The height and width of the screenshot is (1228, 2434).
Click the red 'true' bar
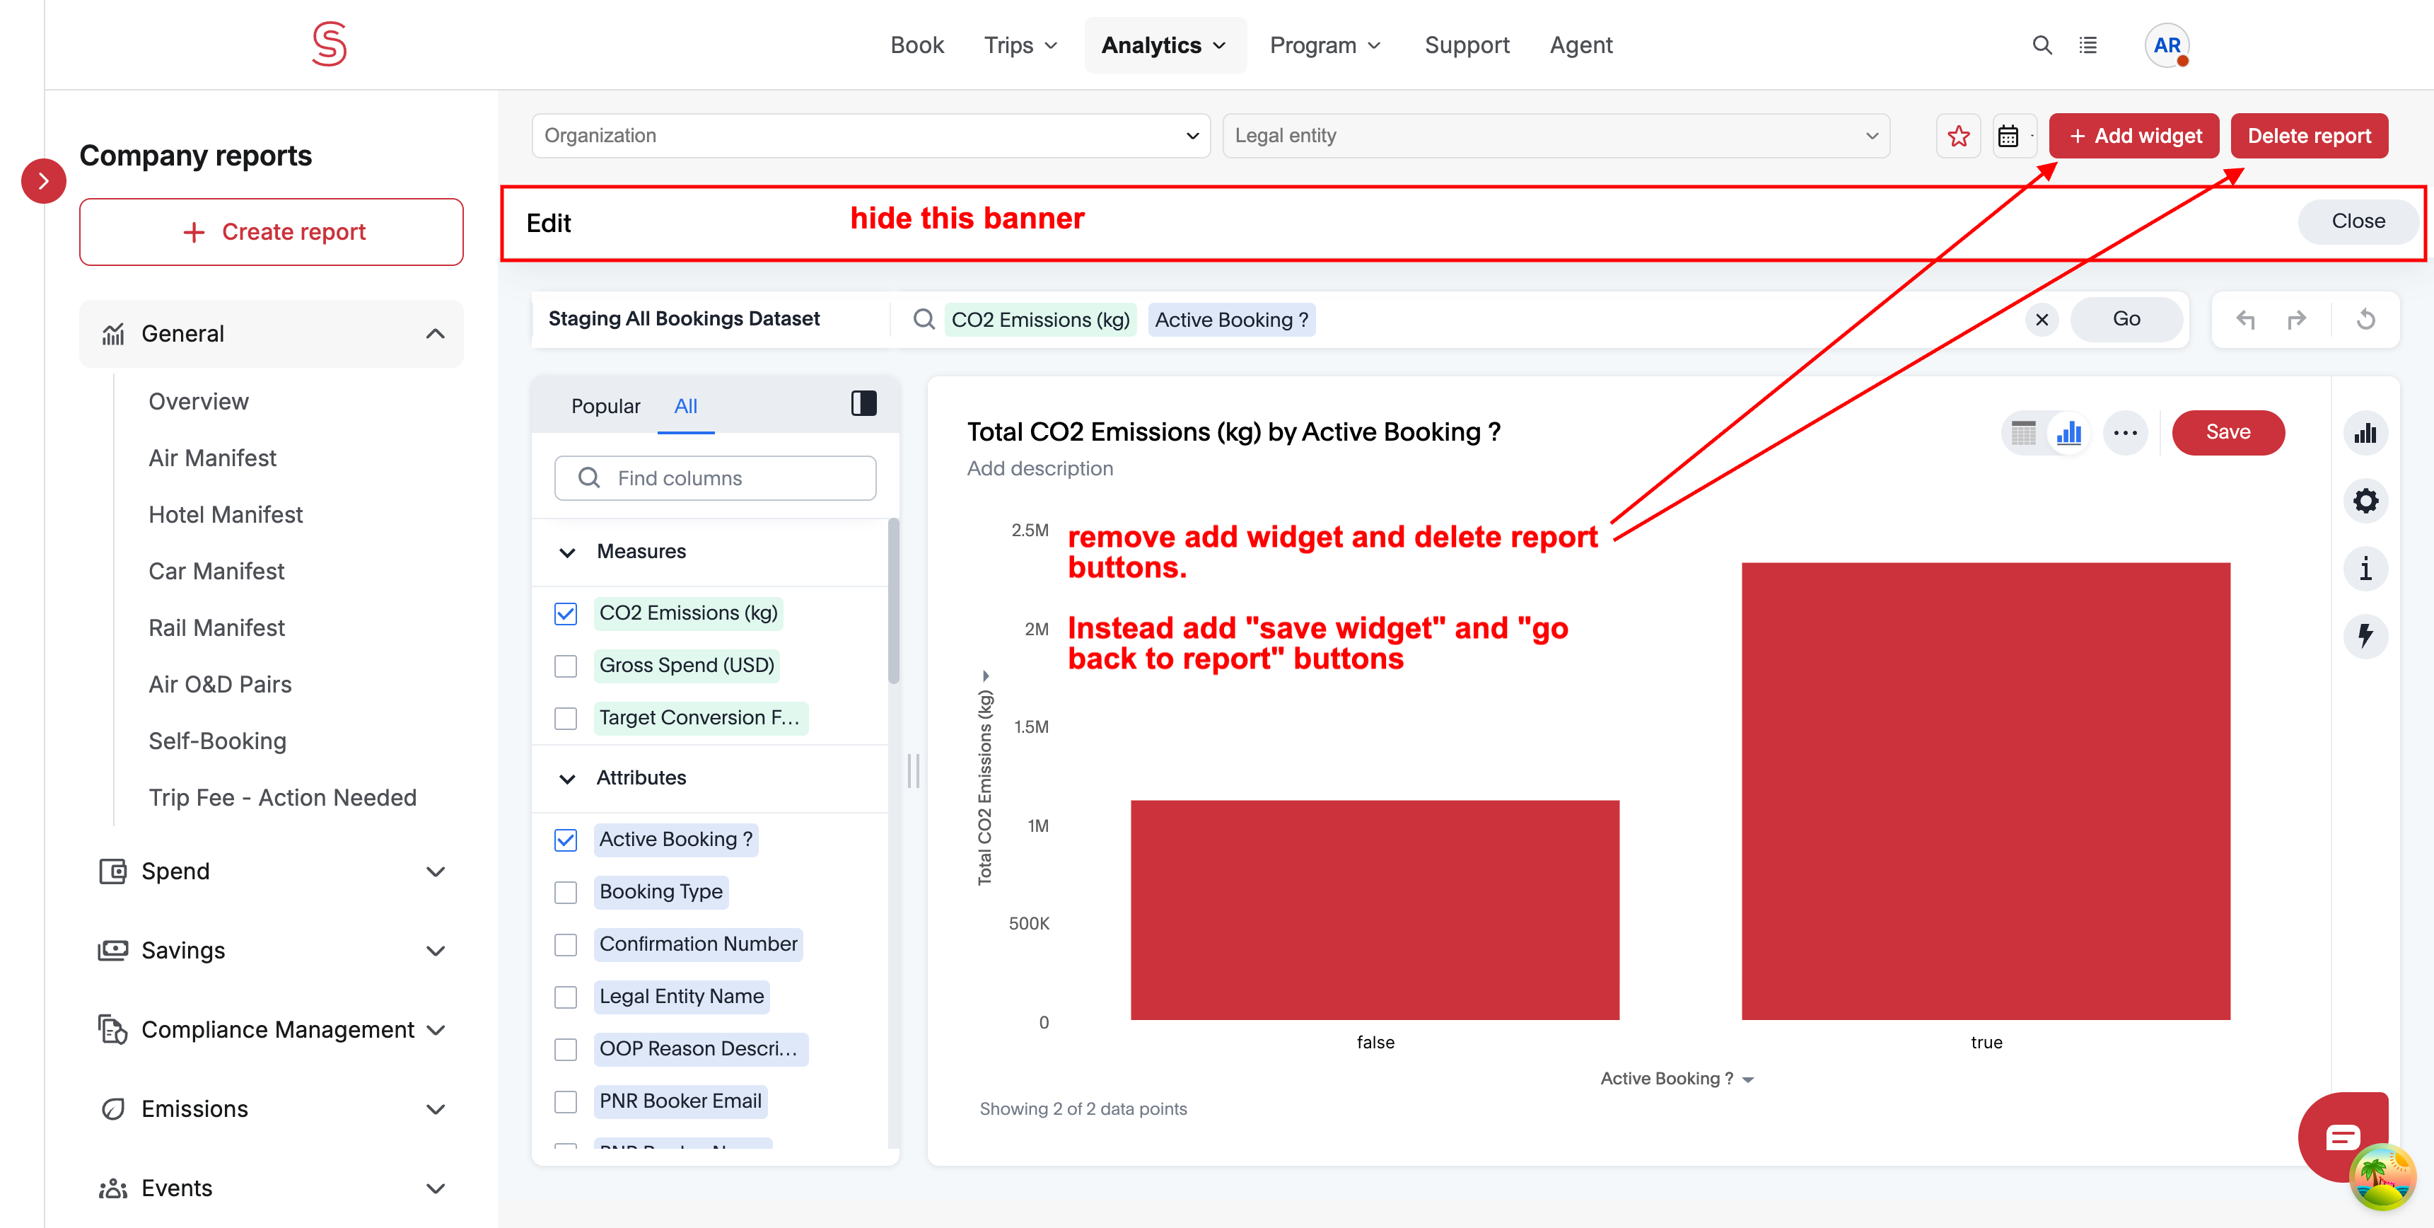pyautogui.click(x=1985, y=792)
